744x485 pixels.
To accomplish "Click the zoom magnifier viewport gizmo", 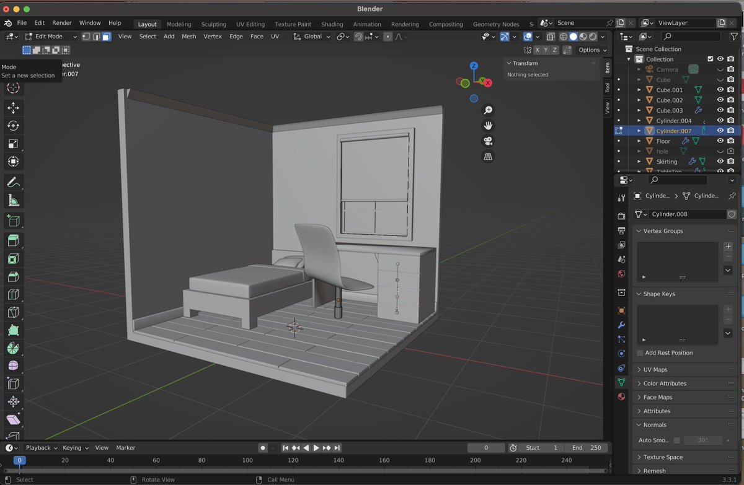I will pyautogui.click(x=488, y=110).
